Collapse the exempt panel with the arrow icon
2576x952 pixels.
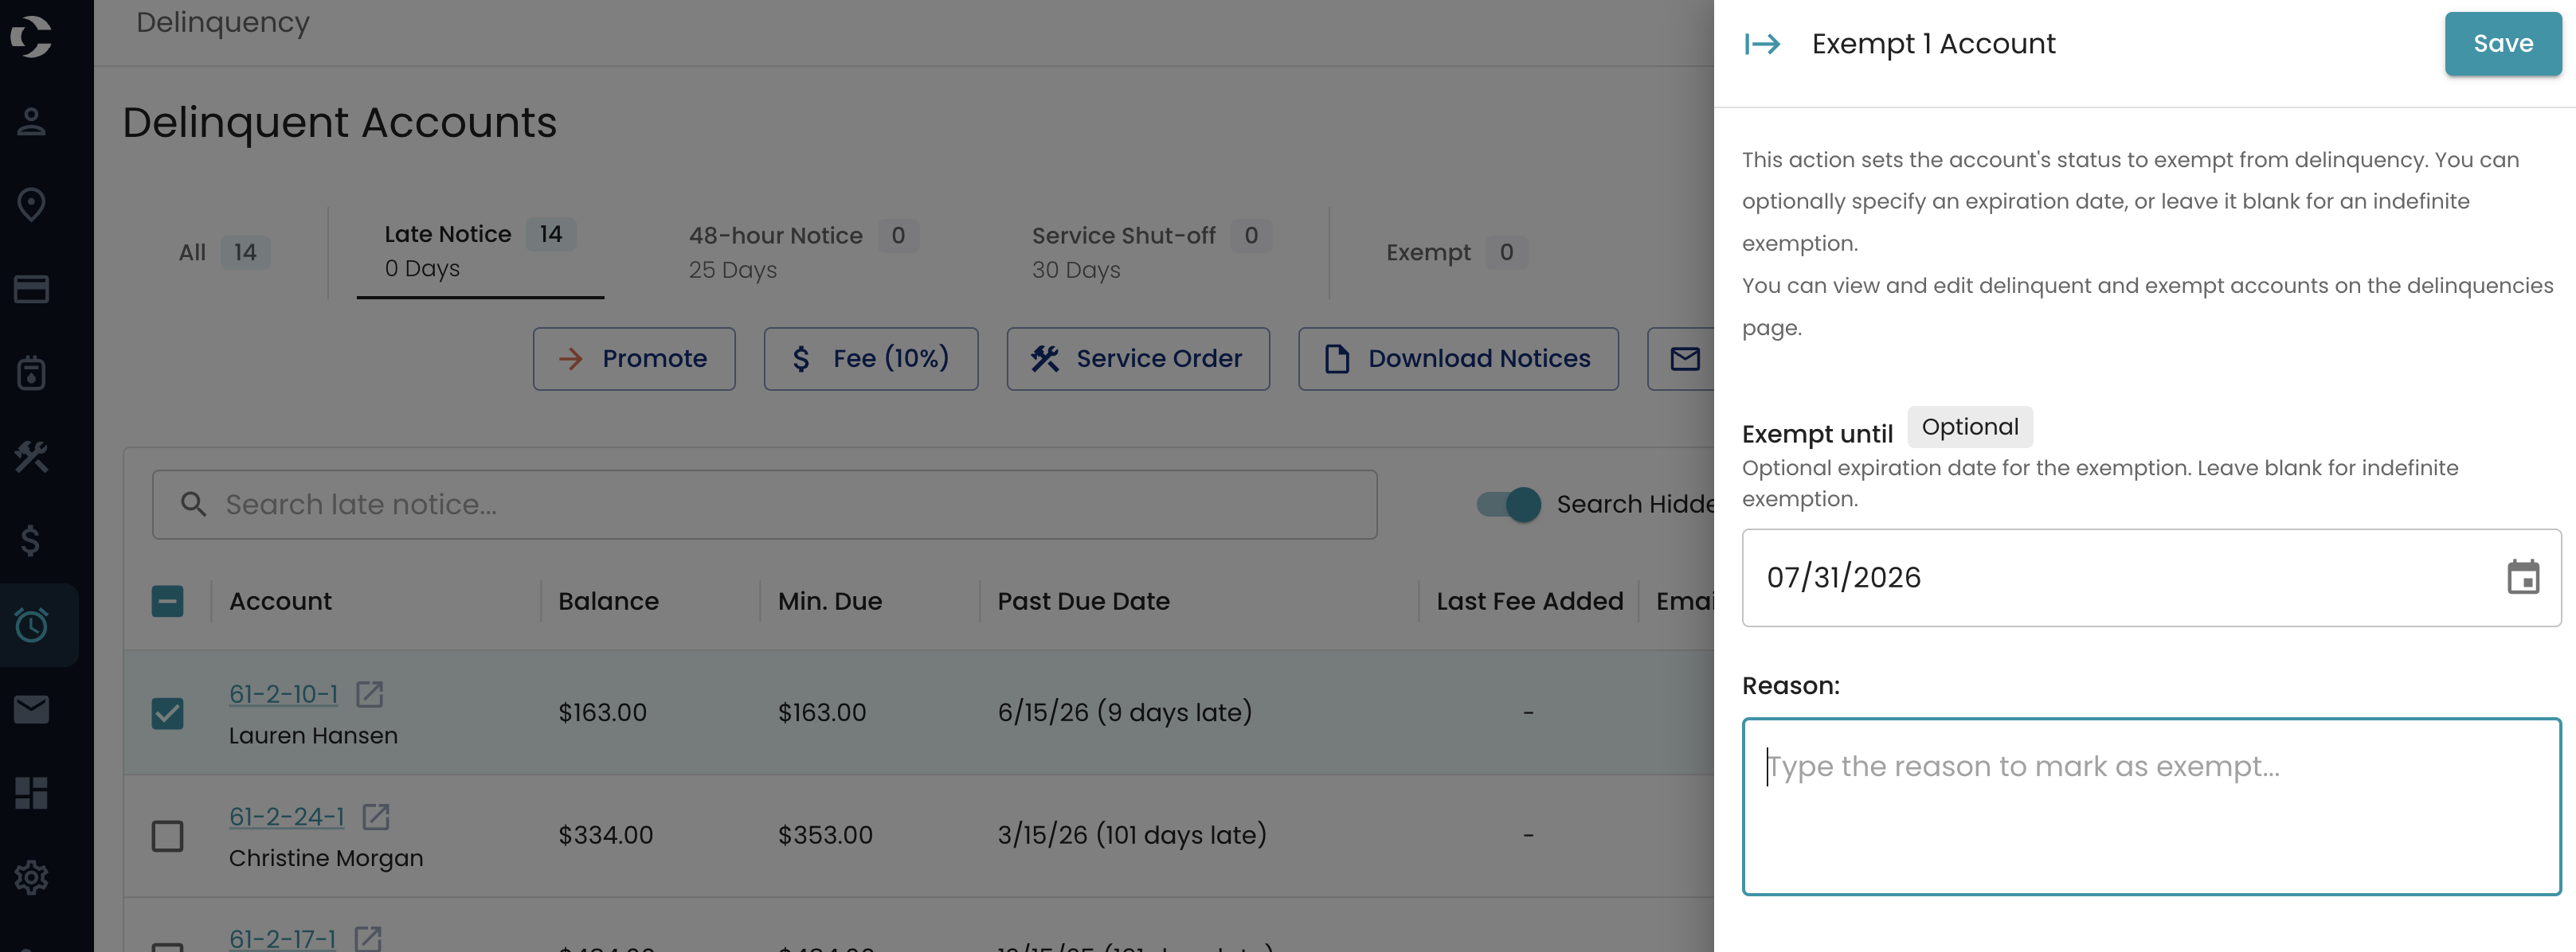tap(1762, 44)
